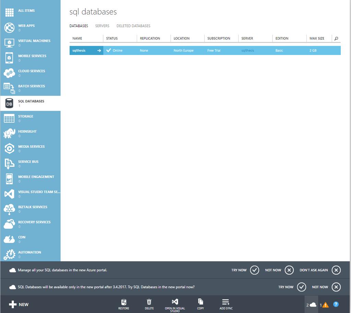Open Web Apps globe icon
The width and height of the screenshot is (351, 313).
9,27
